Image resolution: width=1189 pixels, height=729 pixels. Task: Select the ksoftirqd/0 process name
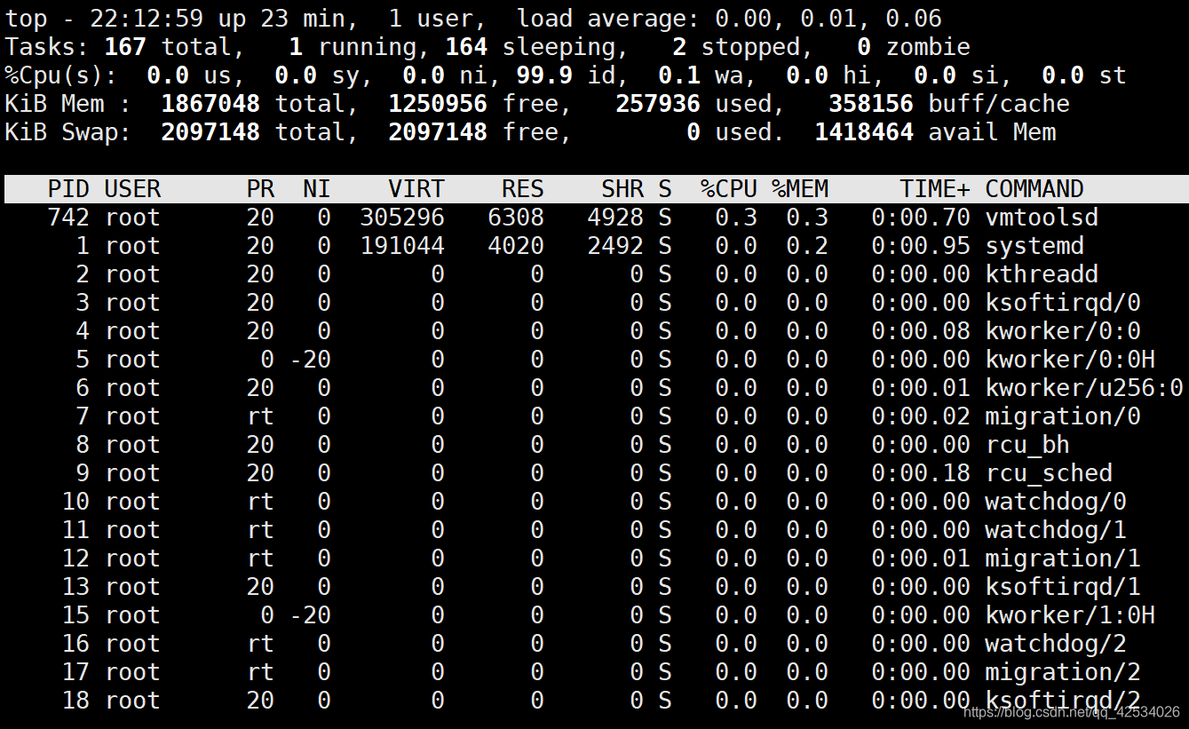[1063, 303]
